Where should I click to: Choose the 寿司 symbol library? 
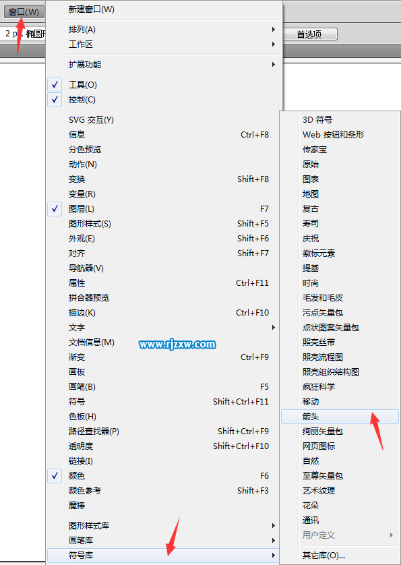tap(340, 223)
